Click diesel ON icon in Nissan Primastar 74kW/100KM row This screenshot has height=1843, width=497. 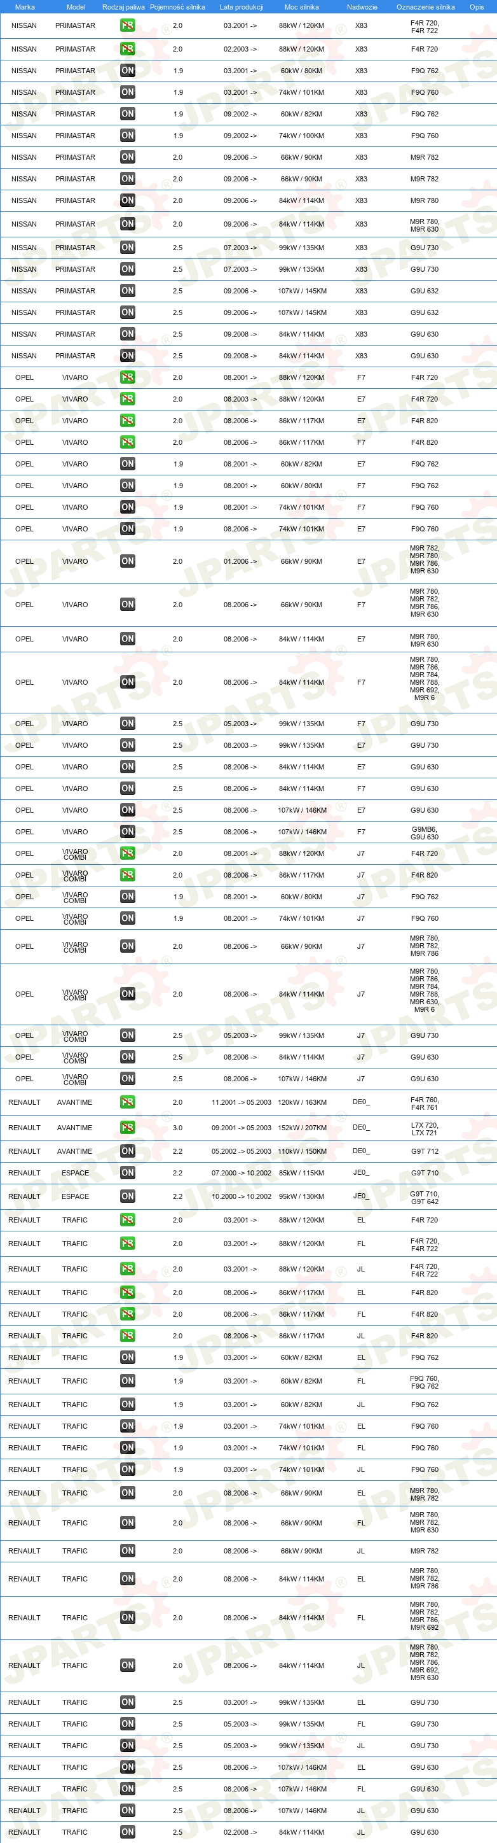[x=128, y=135]
